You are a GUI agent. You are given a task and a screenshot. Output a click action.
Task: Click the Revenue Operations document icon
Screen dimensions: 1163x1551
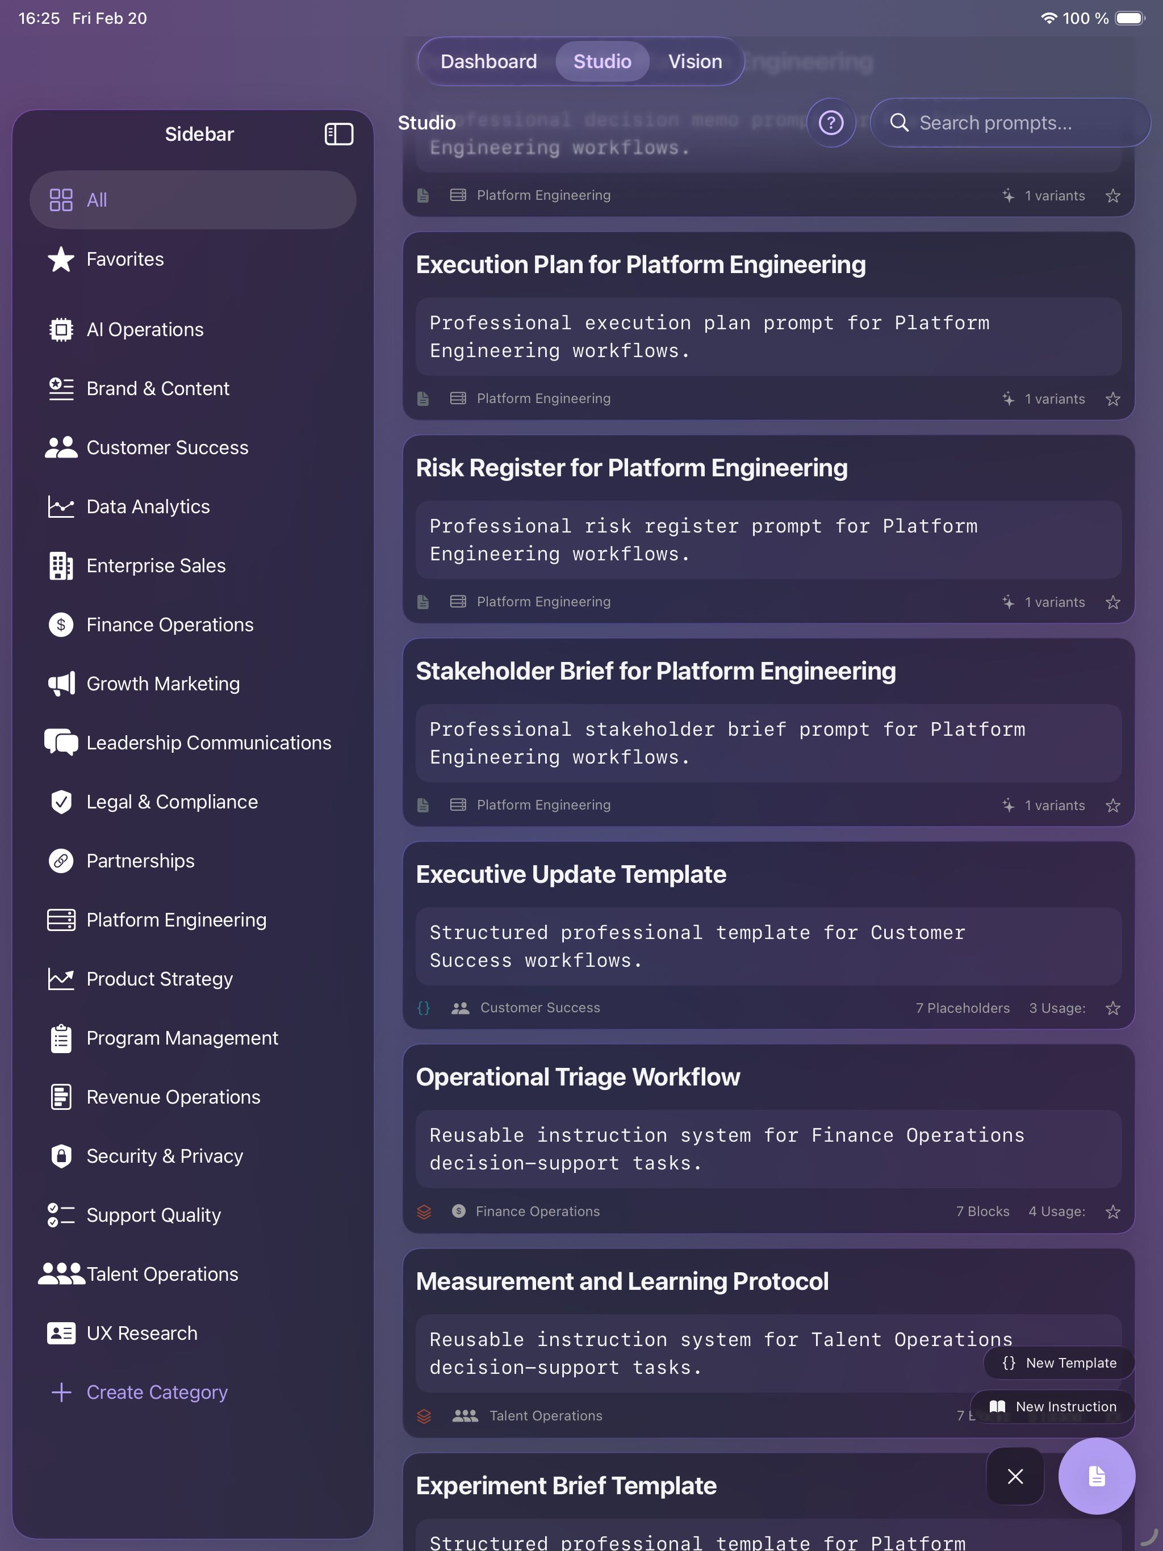61,1097
